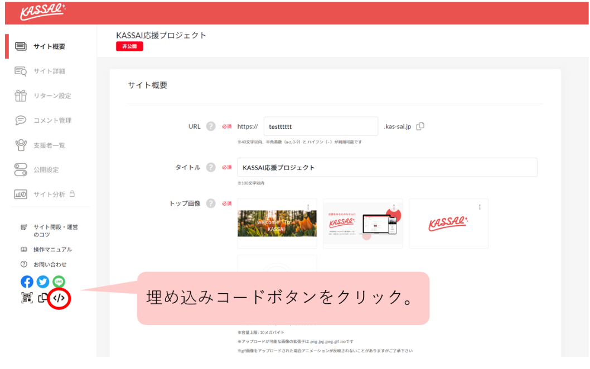590x369 pixels.
Task: Click the help icon next to トップ画像
Action: pyautogui.click(x=211, y=203)
